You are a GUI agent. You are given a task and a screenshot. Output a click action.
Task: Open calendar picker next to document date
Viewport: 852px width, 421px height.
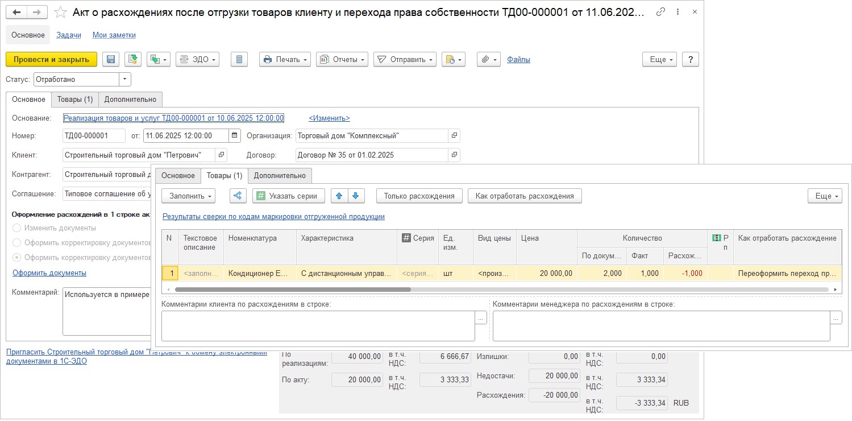235,136
